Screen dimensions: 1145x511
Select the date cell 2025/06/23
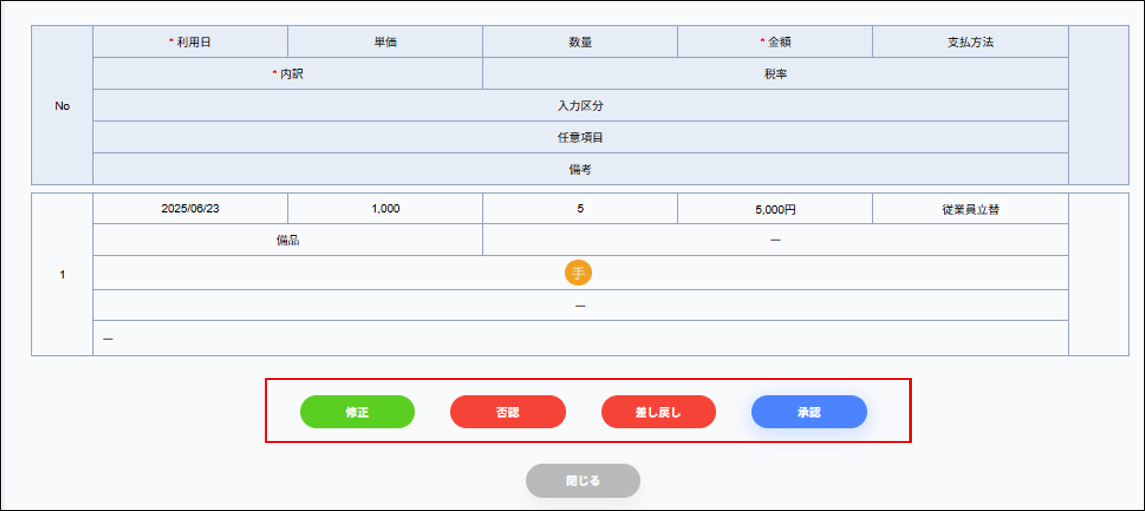pos(190,208)
